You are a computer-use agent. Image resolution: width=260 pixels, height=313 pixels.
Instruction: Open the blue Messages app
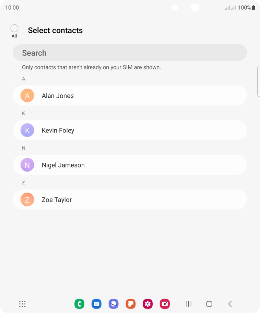96,304
